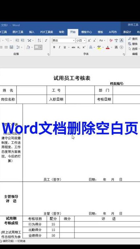140x249 pixels.
Task: Decrease font size with shrink font icon
Action: click(95, 41)
